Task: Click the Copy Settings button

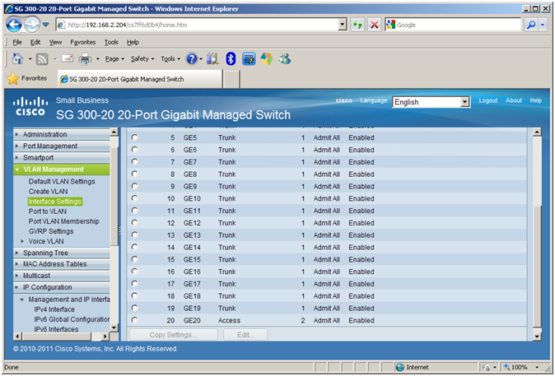Action: point(173,335)
